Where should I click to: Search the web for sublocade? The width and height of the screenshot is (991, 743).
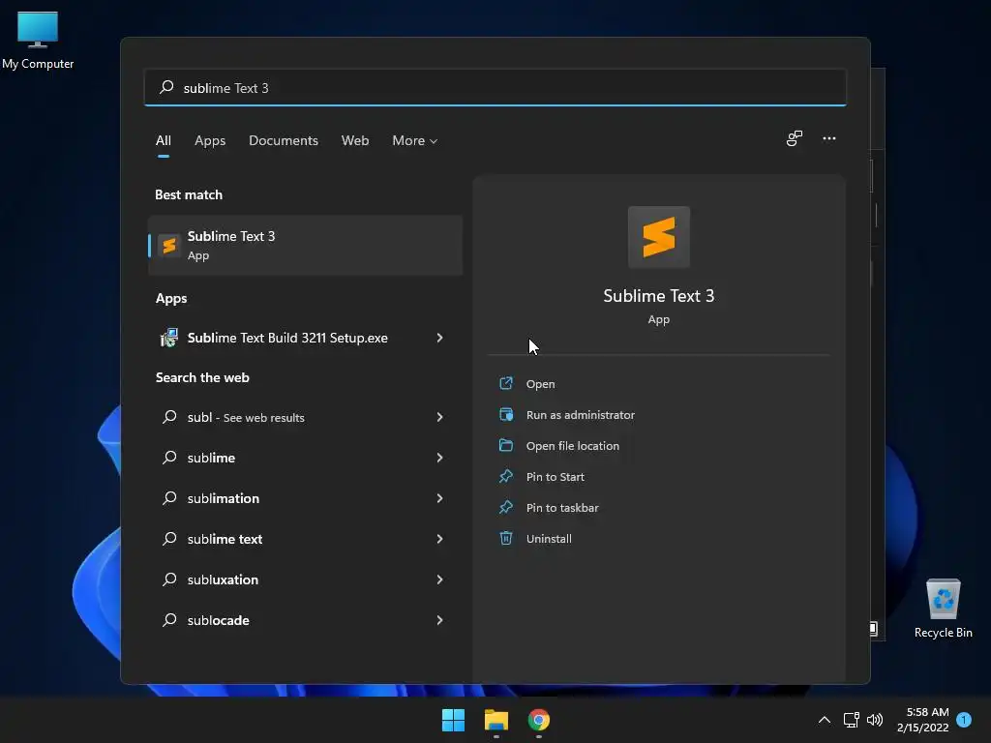click(x=218, y=620)
